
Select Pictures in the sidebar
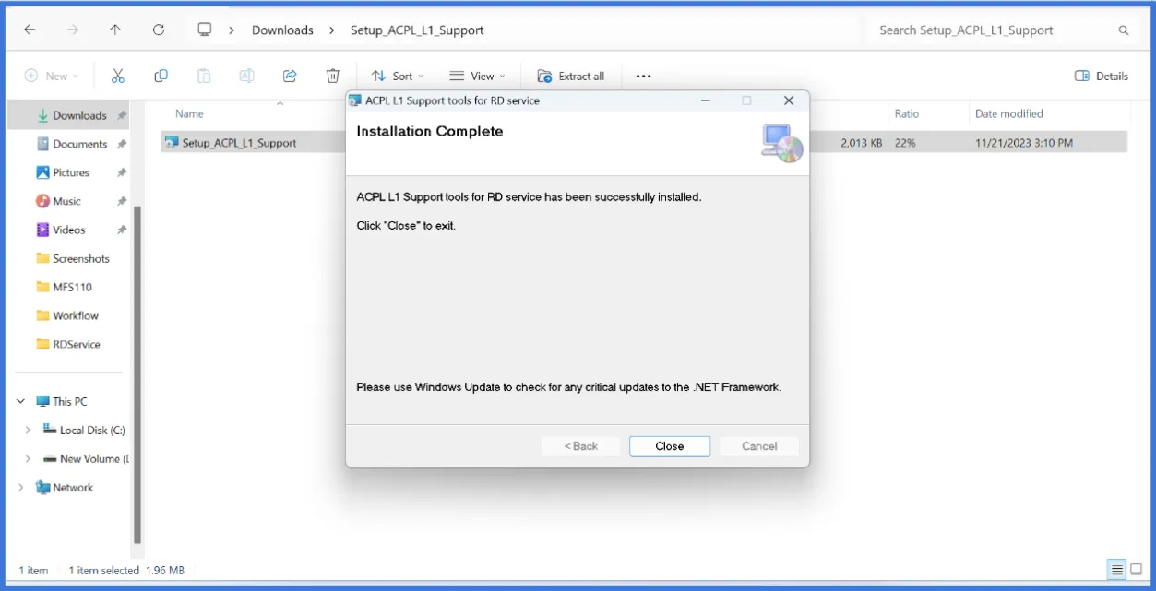pos(70,172)
